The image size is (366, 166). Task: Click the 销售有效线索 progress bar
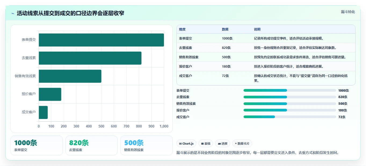click(290, 104)
